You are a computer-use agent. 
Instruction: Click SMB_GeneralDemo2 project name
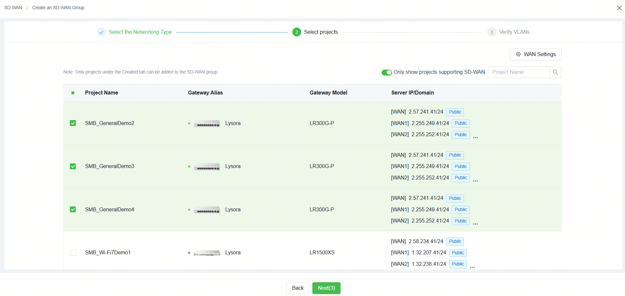pos(110,123)
